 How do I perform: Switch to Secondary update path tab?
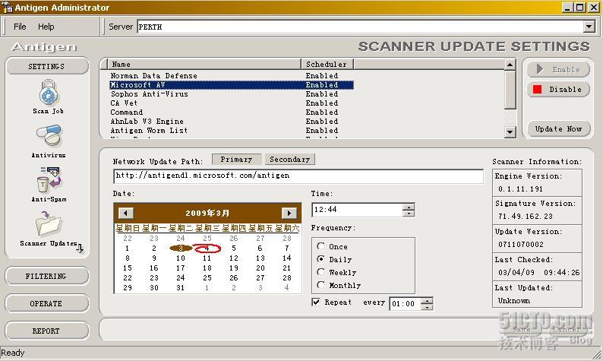[289, 160]
